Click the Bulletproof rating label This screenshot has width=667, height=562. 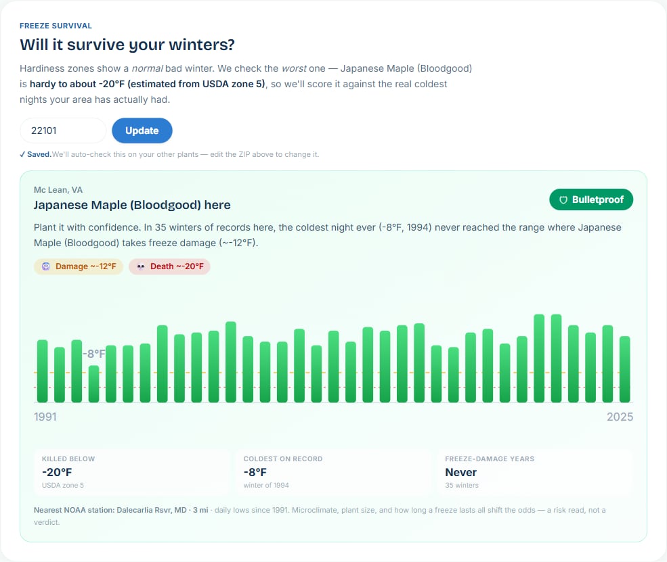click(x=598, y=200)
